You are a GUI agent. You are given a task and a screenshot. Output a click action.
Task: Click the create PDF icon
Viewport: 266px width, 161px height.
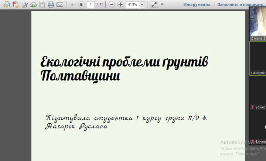[15, 4]
